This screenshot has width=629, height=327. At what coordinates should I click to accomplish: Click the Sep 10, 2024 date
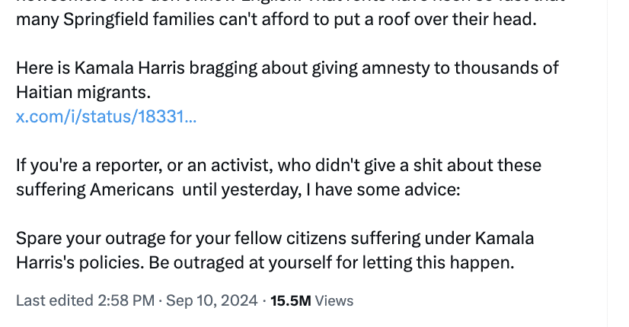coord(212,300)
